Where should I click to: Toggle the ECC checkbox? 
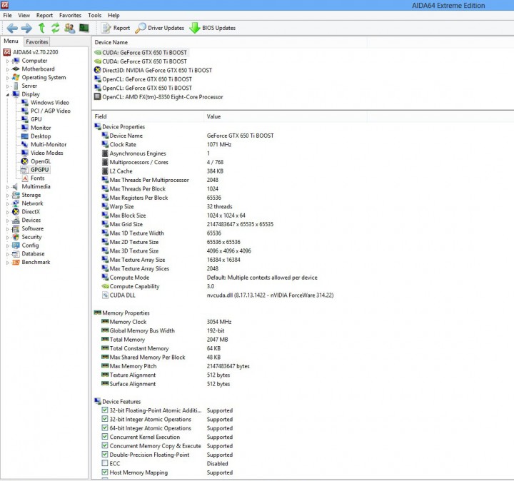(105, 463)
